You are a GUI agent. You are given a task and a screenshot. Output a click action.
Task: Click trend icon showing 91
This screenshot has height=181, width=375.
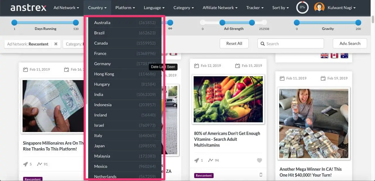point(40,164)
